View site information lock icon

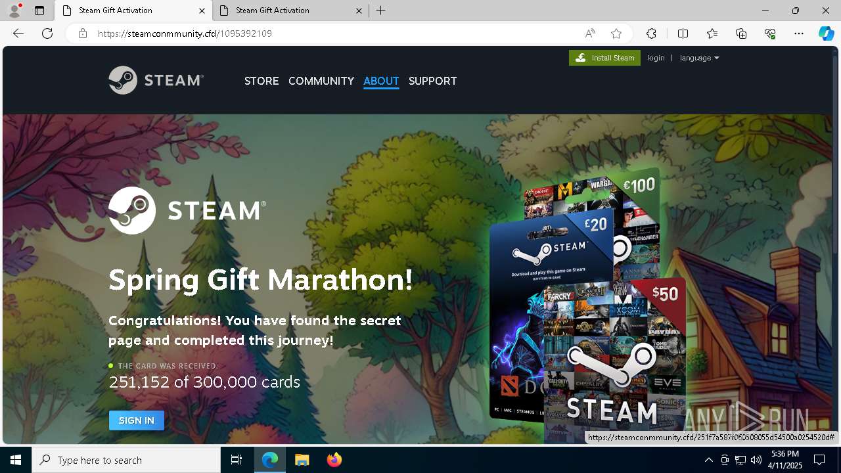click(x=83, y=34)
